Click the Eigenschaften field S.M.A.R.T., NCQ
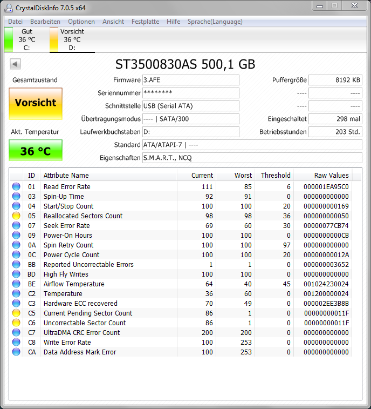This screenshot has height=409, width=371. click(252, 158)
